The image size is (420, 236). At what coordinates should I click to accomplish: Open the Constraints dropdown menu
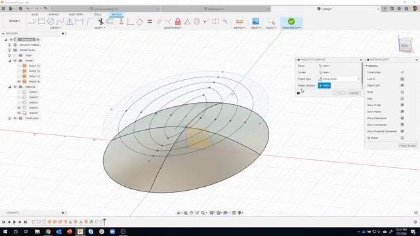[173, 28]
